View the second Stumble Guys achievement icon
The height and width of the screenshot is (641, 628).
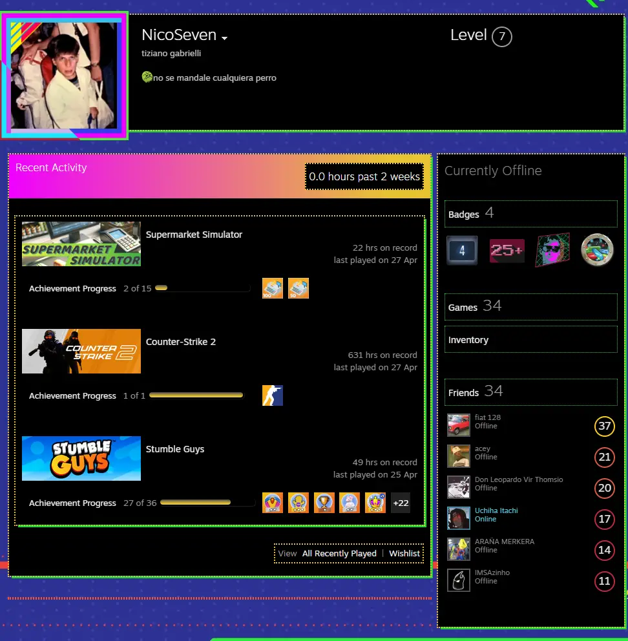click(298, 503)
